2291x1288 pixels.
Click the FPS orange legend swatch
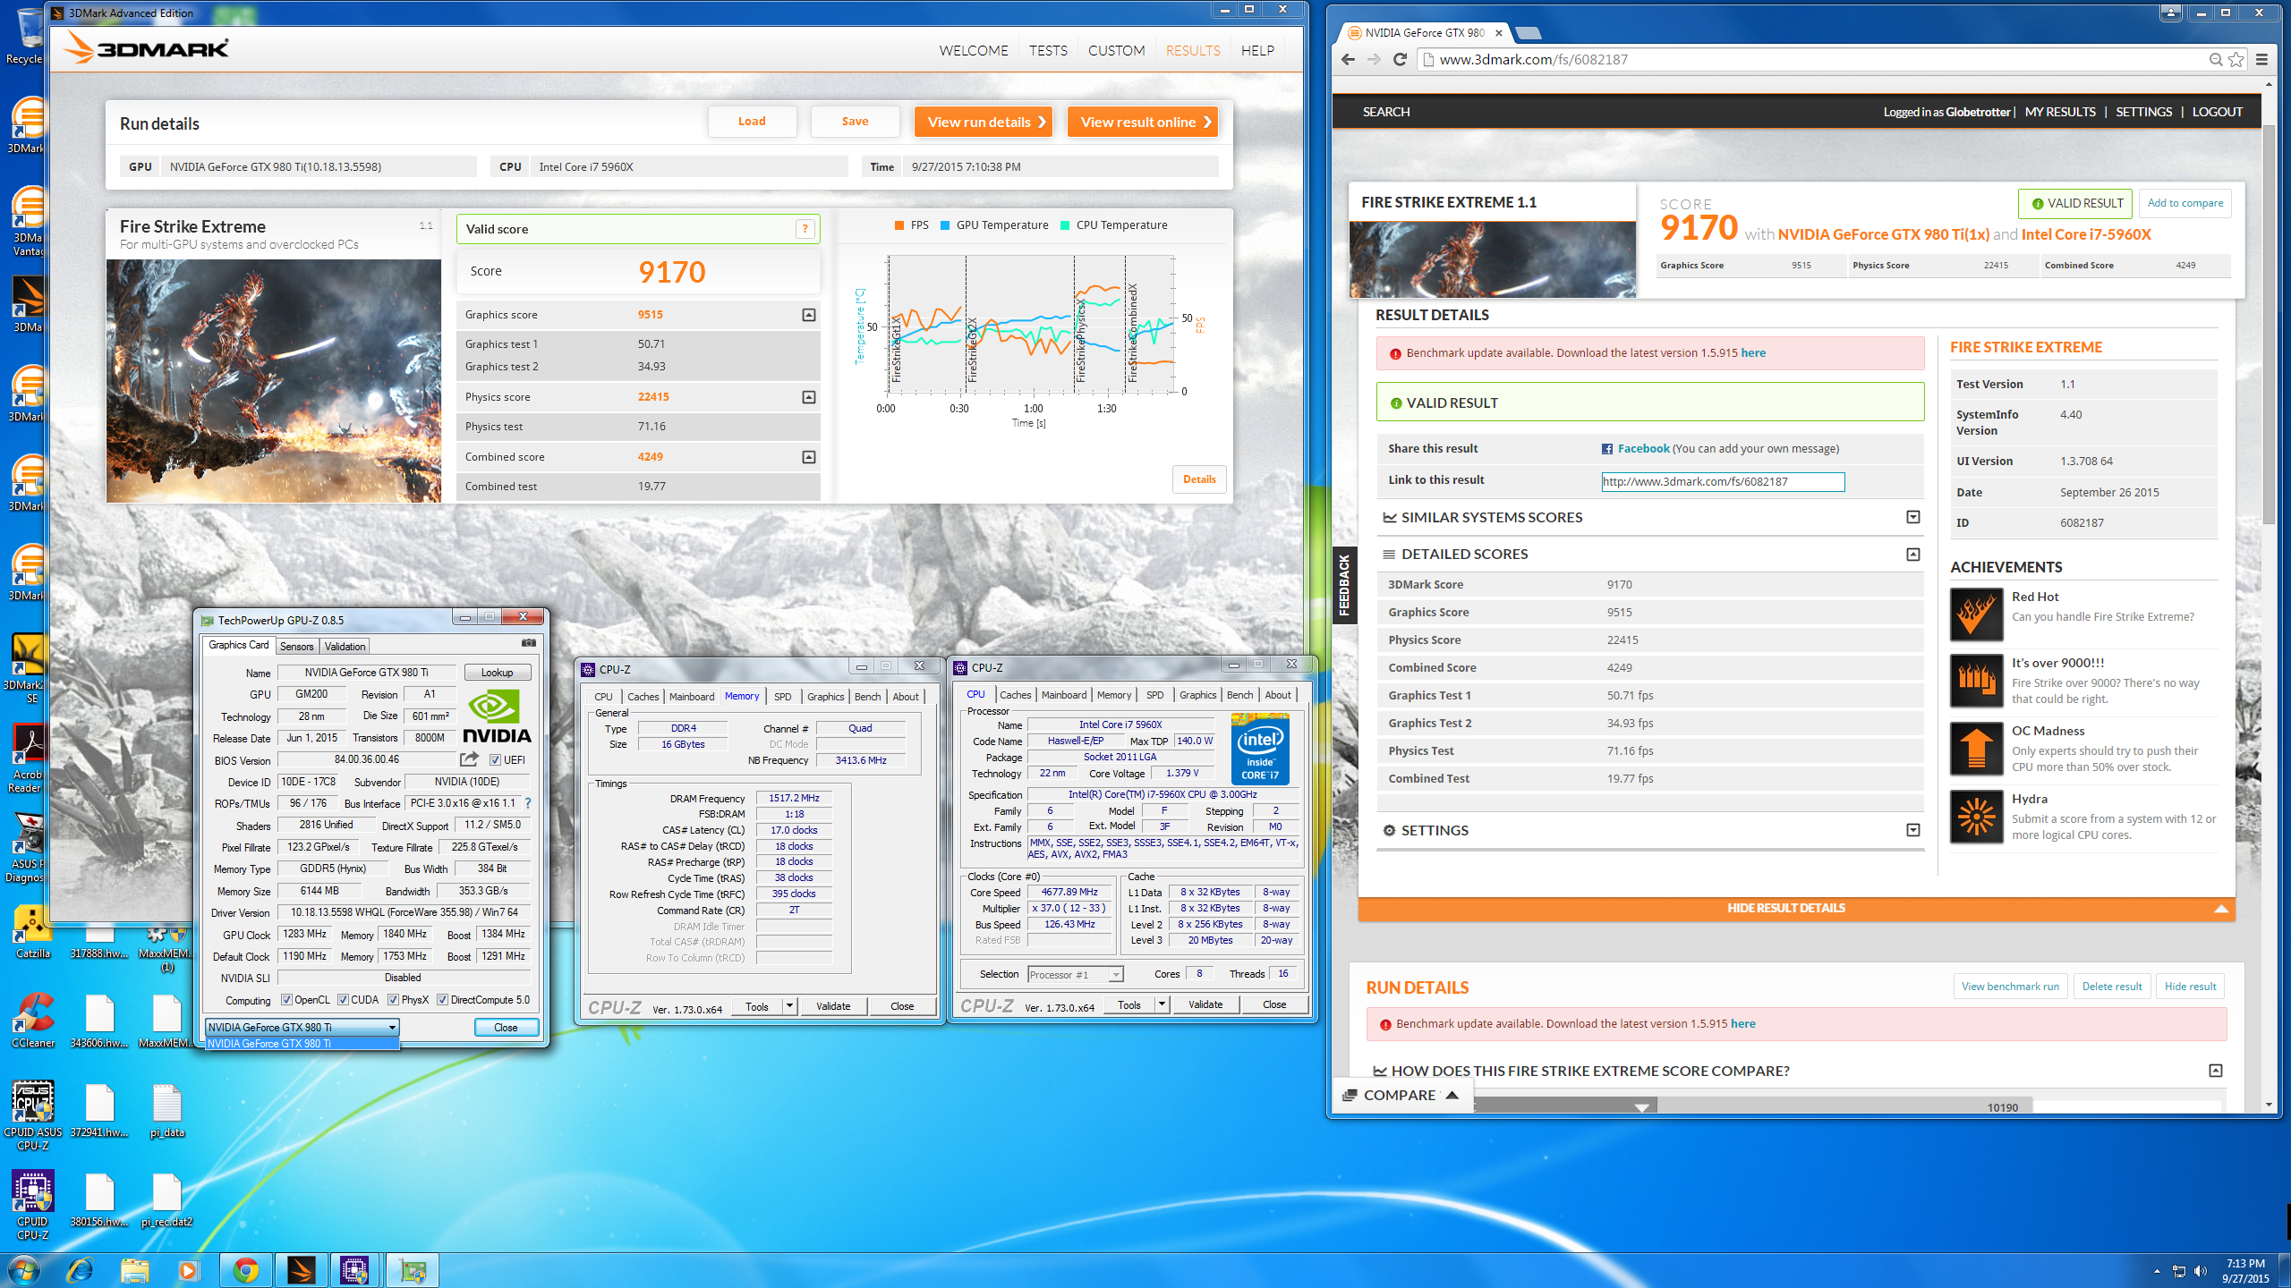click(x=899, y=225)
